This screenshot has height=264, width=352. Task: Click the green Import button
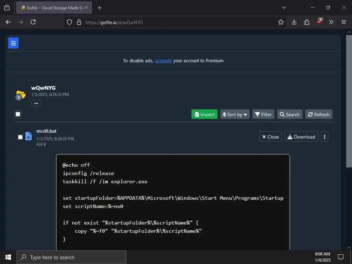pyautogui.click(x=204, y=114)
